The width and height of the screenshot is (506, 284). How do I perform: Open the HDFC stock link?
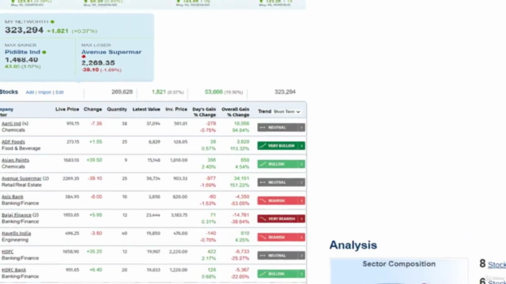7,252
